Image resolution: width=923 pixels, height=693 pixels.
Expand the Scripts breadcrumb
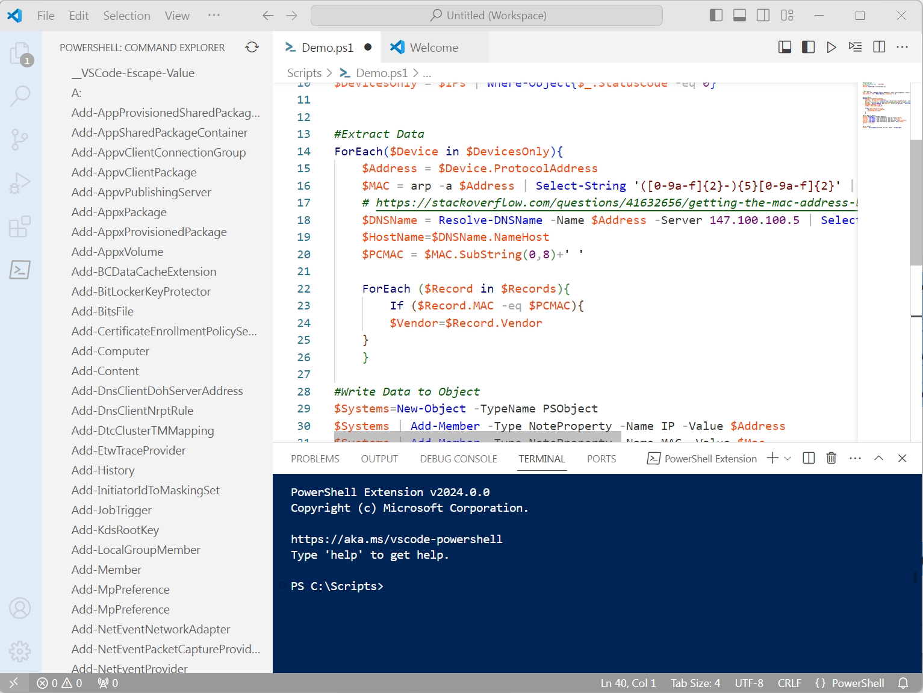(305, 72)
